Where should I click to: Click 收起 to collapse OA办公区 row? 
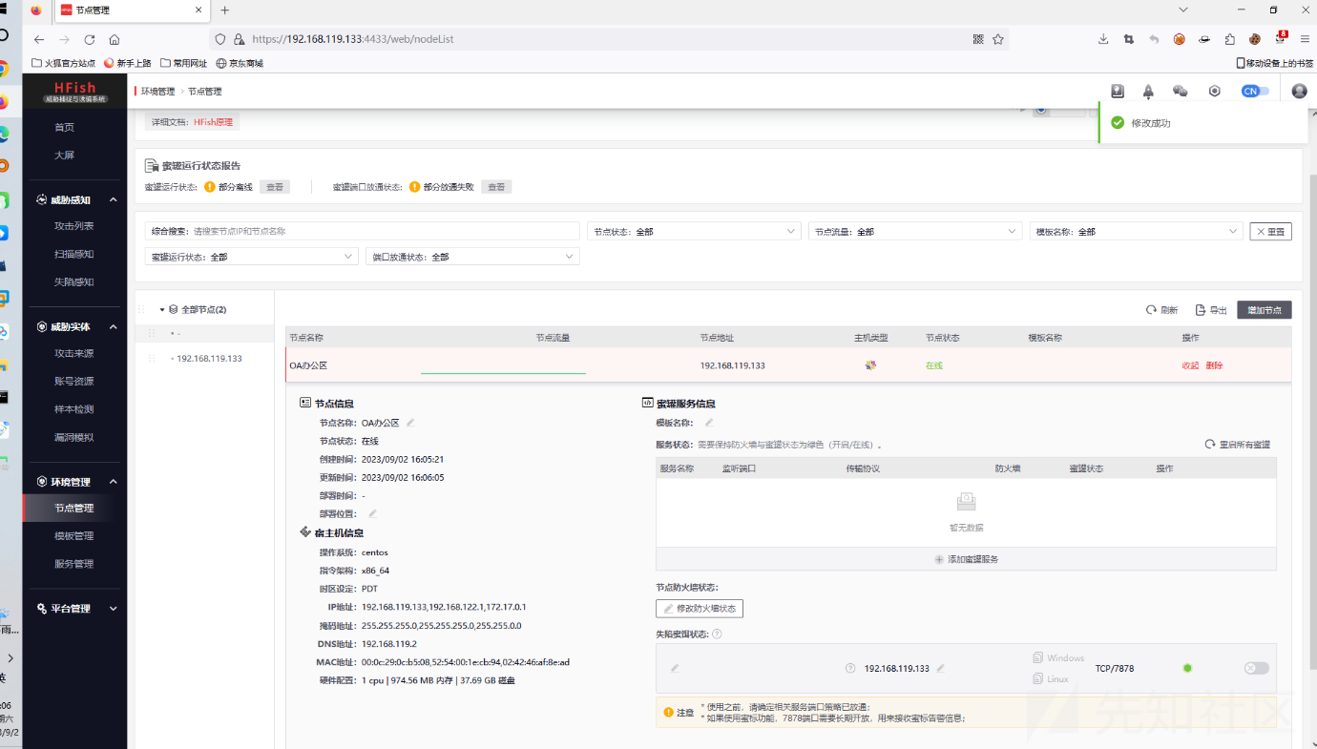point(1190,365)
